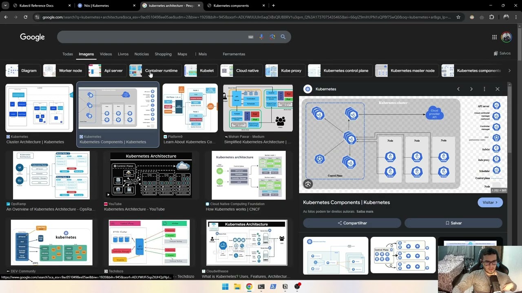Click the Compartilhar button
The image size is (522, 293).
(352, 223)
